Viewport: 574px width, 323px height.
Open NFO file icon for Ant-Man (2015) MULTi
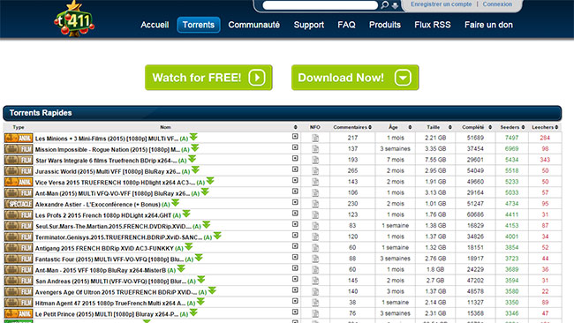315,193
